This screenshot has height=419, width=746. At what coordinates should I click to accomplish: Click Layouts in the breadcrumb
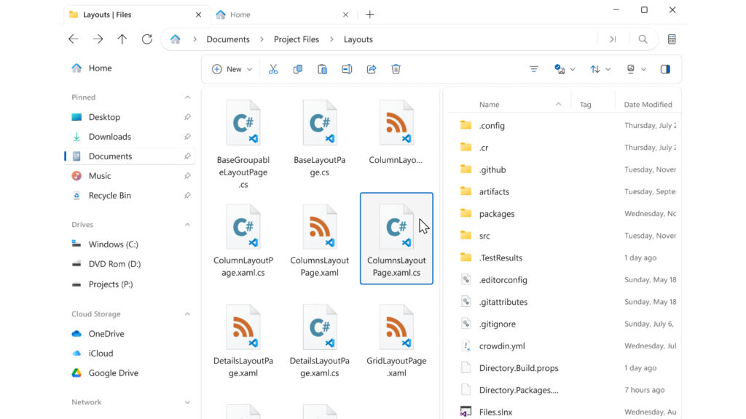(x=358, y=39)
